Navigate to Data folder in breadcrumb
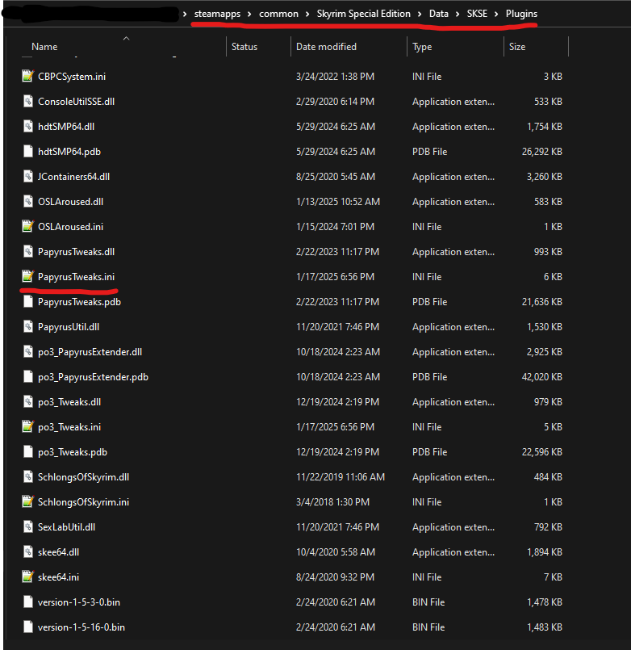The image size is (631, 650). (439, 14)
